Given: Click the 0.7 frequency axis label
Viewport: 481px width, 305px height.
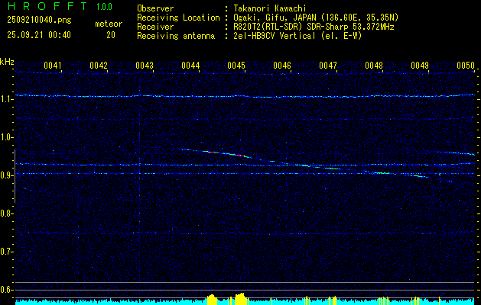Looking at the screenshot, I should 5,252.
